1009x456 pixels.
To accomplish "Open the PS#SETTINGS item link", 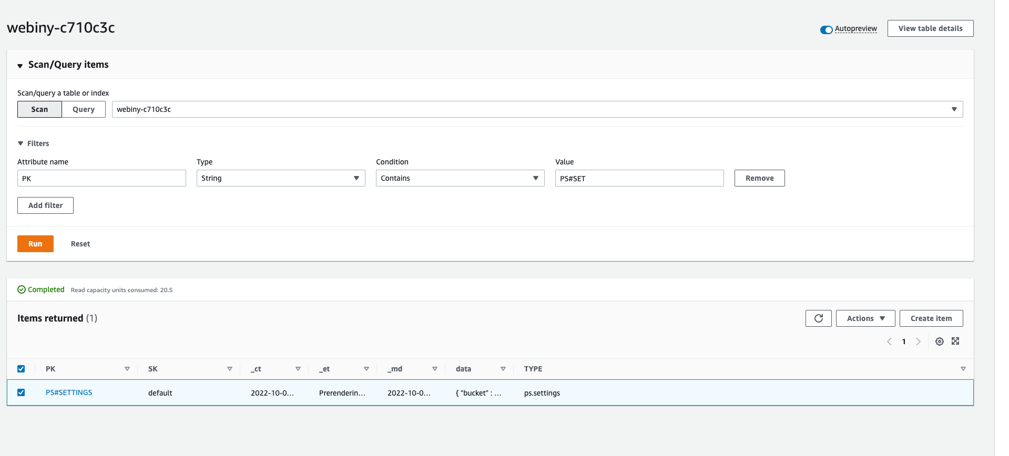I will click(x=69, y=392).
